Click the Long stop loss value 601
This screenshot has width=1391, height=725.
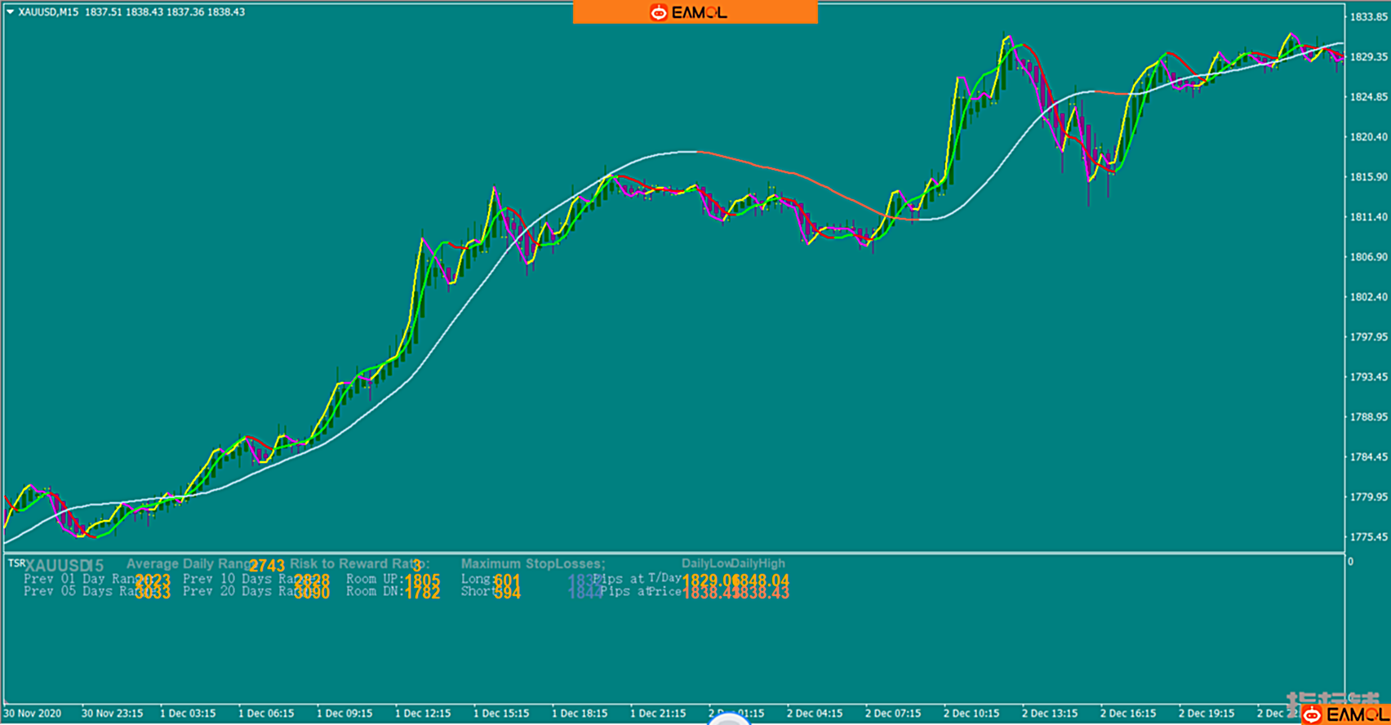pos(507,580)
